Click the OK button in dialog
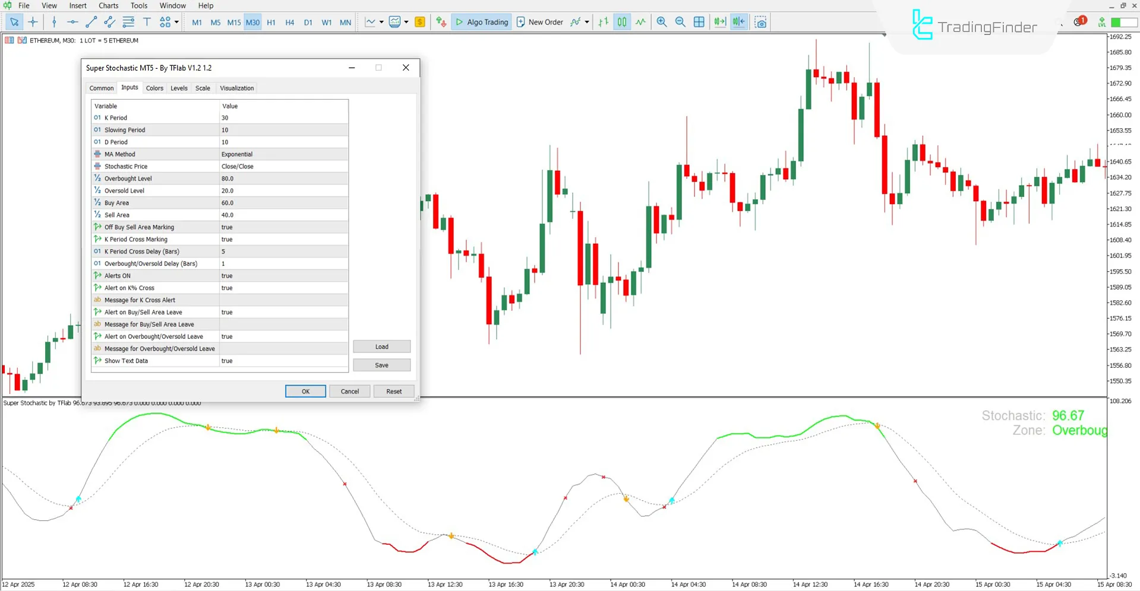The height and width of the screenshot is (591, 1140). tap(305, 391)
